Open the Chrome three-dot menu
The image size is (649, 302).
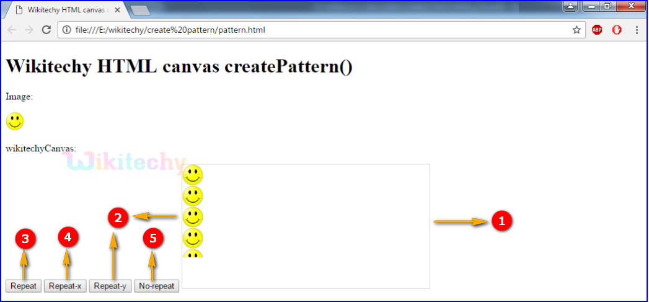pos(637,30)
